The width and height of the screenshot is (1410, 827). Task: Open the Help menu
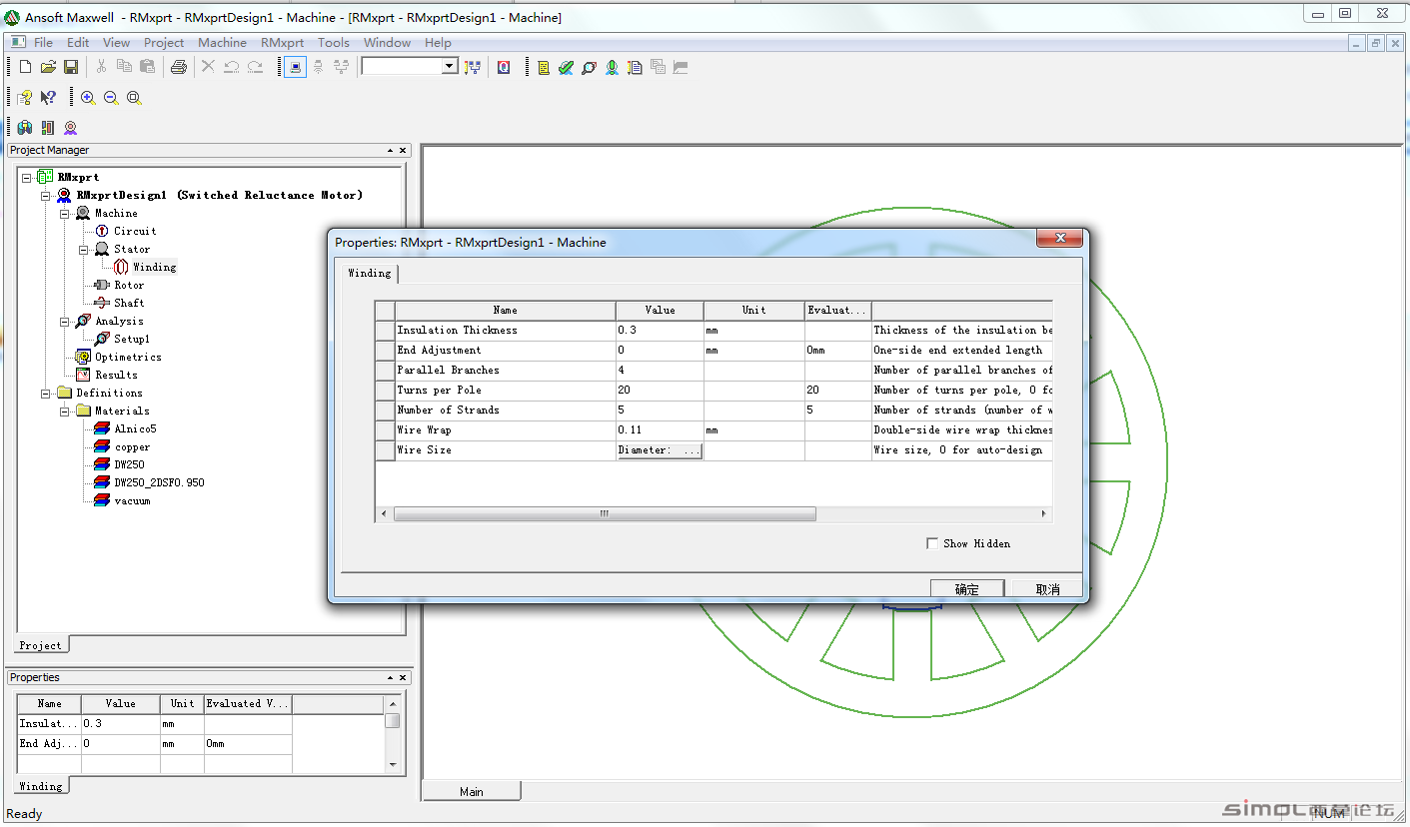(x=438, y=42)
